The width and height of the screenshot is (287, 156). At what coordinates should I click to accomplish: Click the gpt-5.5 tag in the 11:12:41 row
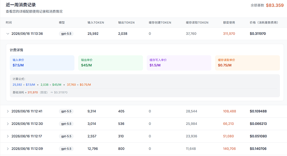click(66, 111)
